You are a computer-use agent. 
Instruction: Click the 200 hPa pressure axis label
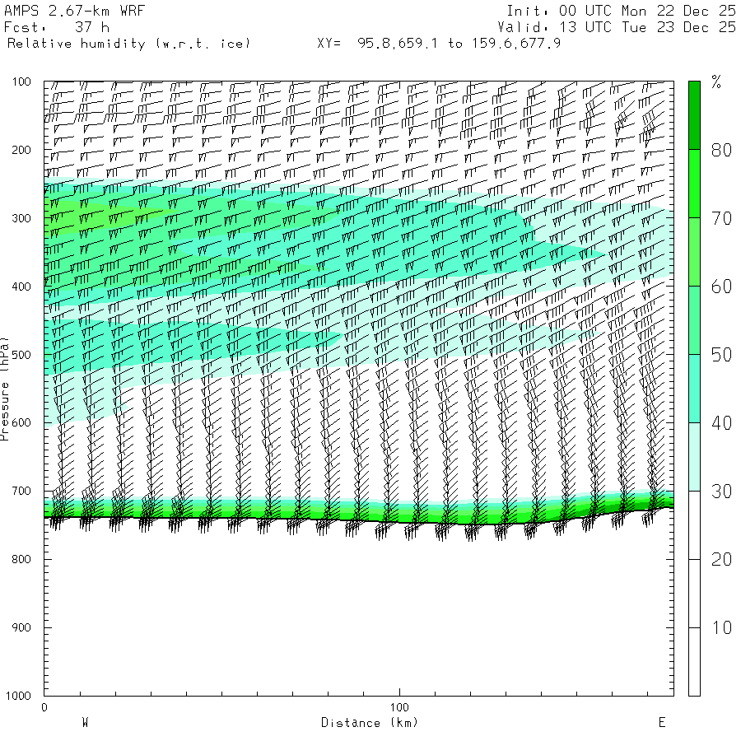coord(21,151)
